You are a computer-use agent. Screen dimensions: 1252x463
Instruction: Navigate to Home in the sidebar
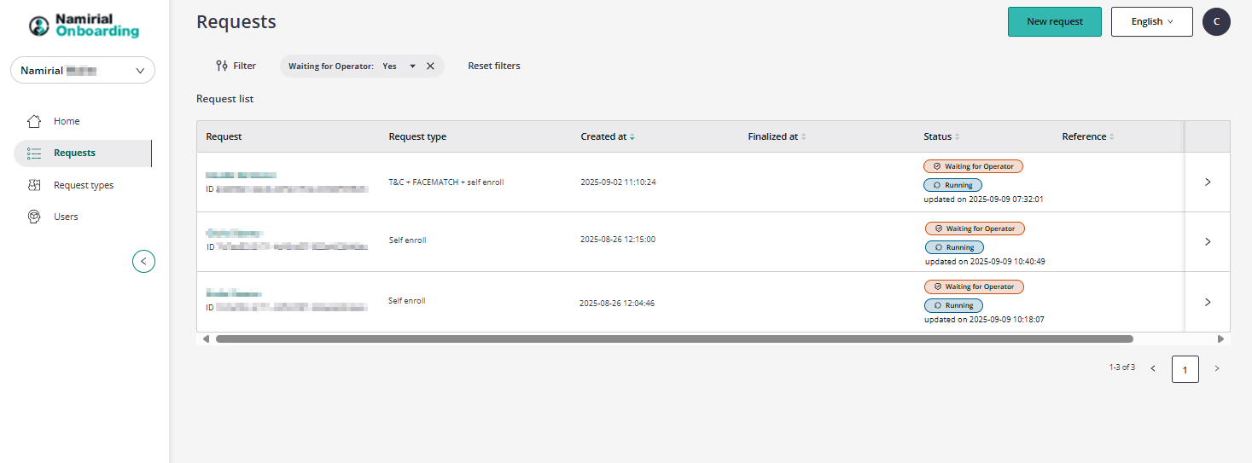point(67,121)
